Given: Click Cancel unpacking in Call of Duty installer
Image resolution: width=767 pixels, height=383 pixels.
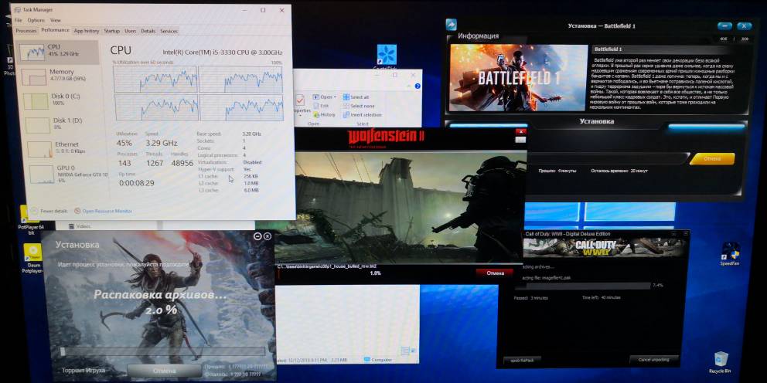Looking at the screenshot, I should pos(654,360).
